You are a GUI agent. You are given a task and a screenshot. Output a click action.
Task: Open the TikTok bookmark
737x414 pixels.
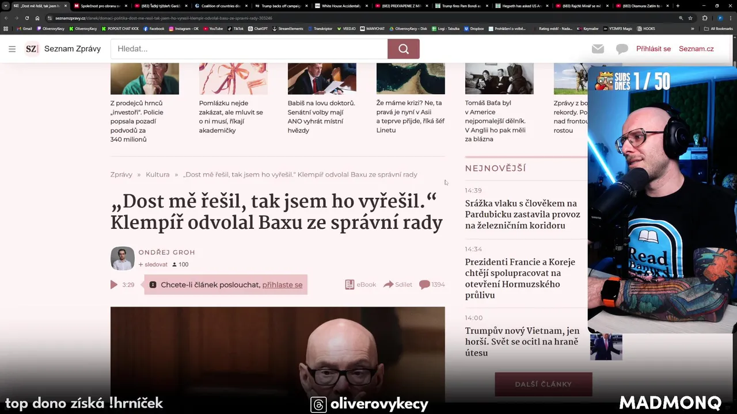[235, 29]
